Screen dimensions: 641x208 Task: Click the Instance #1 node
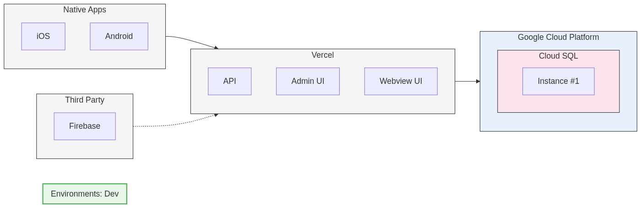pos(558,81)
